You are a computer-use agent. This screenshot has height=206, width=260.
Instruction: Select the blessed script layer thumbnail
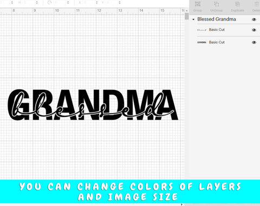[x=201, y=30]
